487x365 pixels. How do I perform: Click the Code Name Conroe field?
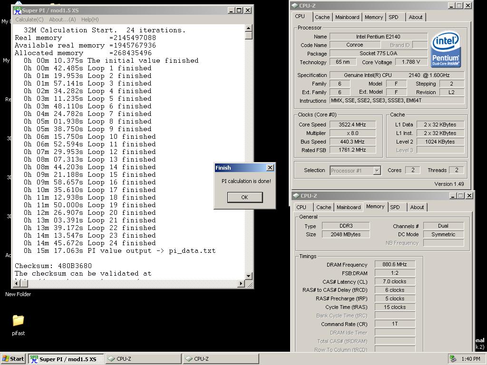coord(355,45)
